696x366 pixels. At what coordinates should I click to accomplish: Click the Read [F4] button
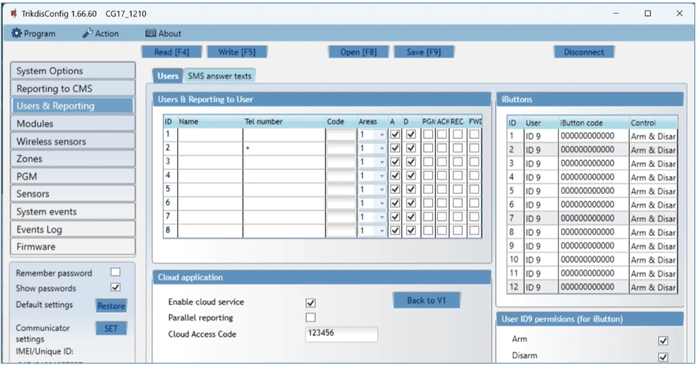172,52
